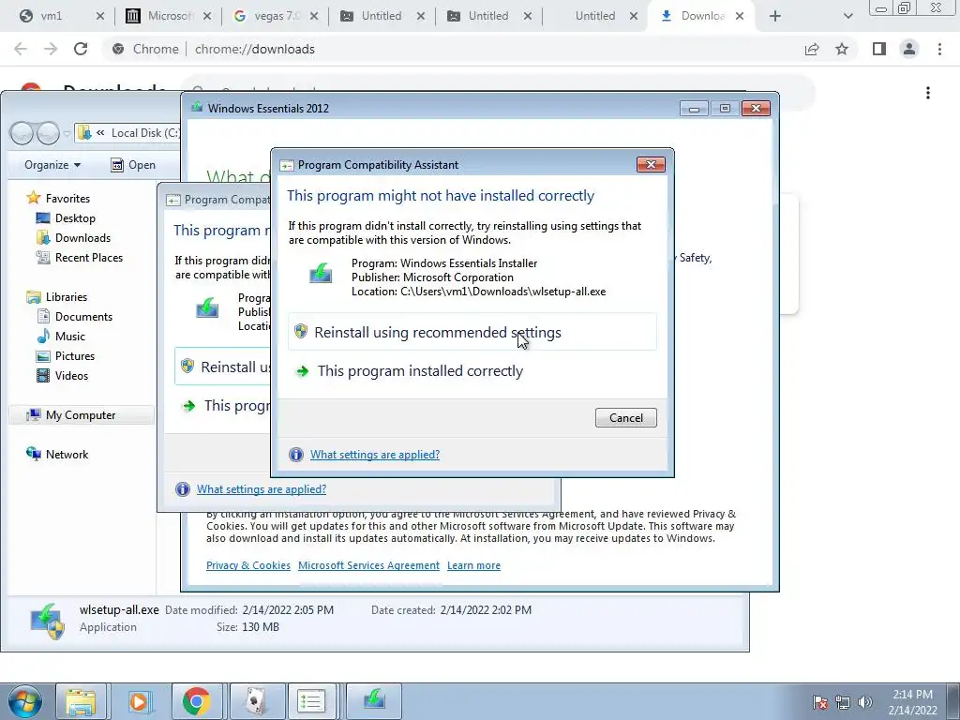The width and height of the screenshot is (960, 720).
Task: Open Windows Essentials installer taskbar button
Action: click(x=374, y=701)
